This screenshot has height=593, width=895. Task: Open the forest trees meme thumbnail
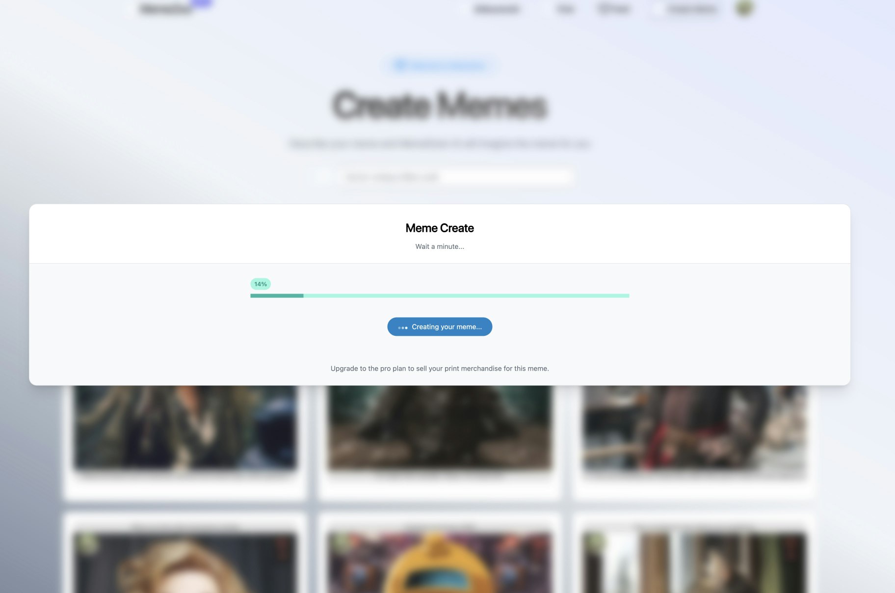[694, 563]
